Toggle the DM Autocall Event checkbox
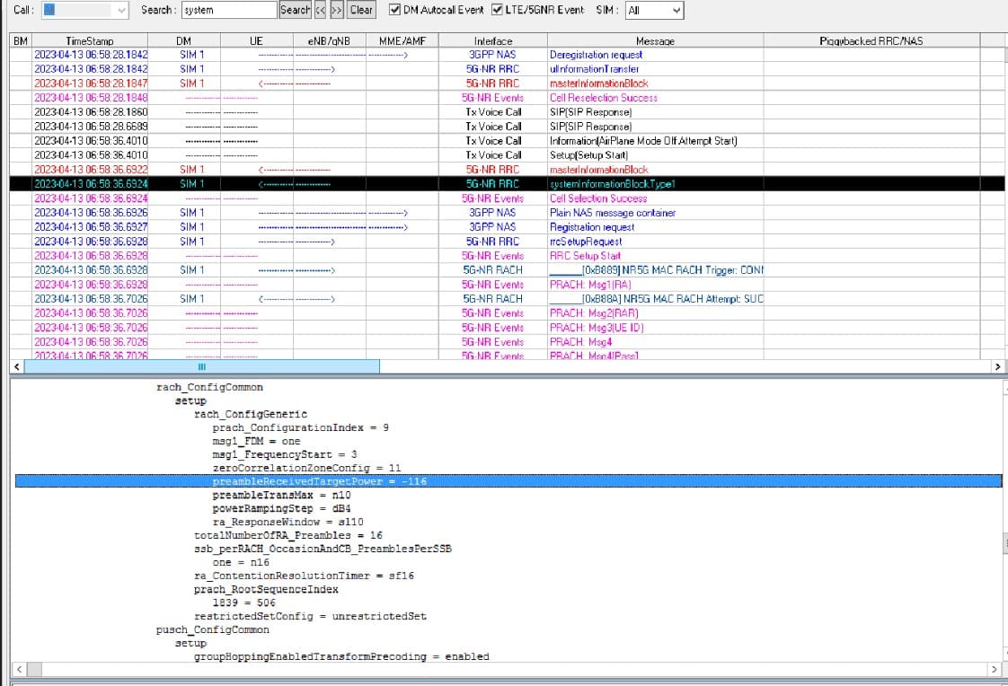 pyautogui.click(x=394, y=10)
